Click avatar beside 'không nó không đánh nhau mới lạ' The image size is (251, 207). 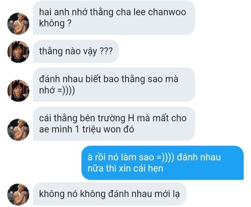coord(18,194)
